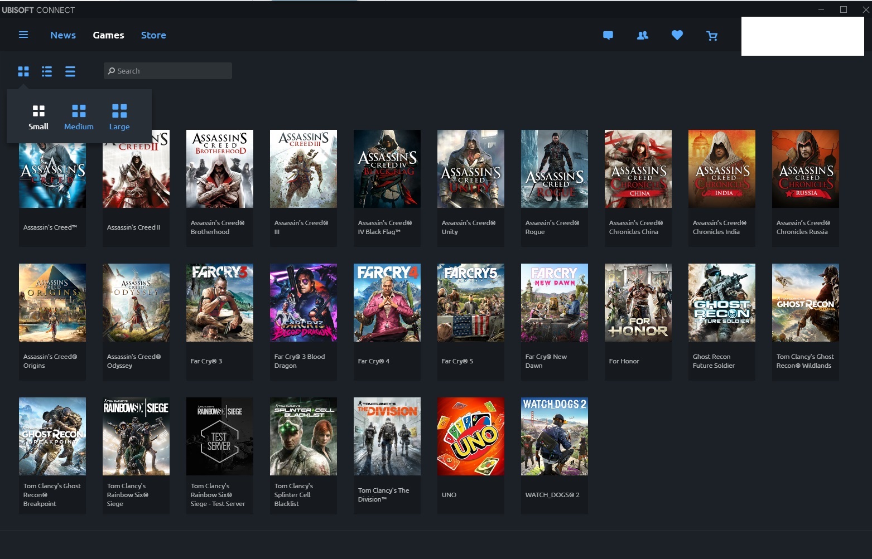This screenshot has height=559, width=872.
Task: Open Assassin's Creed Chronicles China cover
Action: click(638, 169)
